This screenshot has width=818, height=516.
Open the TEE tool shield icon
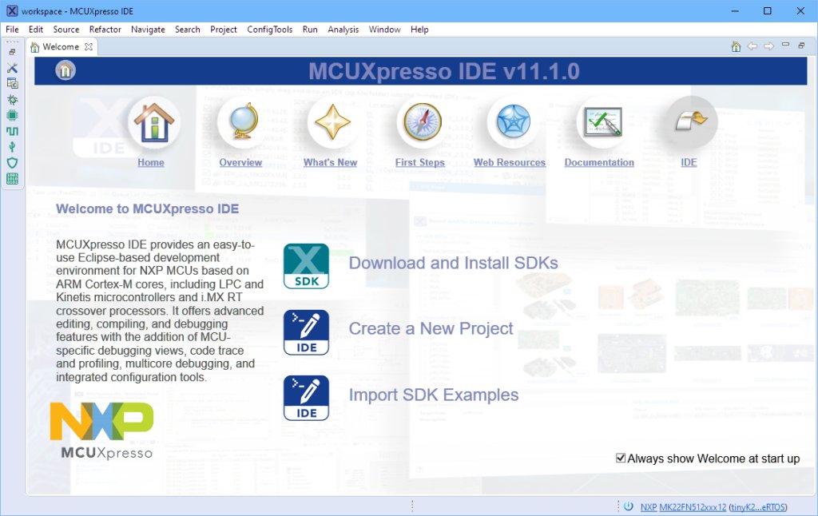[12, 163]
